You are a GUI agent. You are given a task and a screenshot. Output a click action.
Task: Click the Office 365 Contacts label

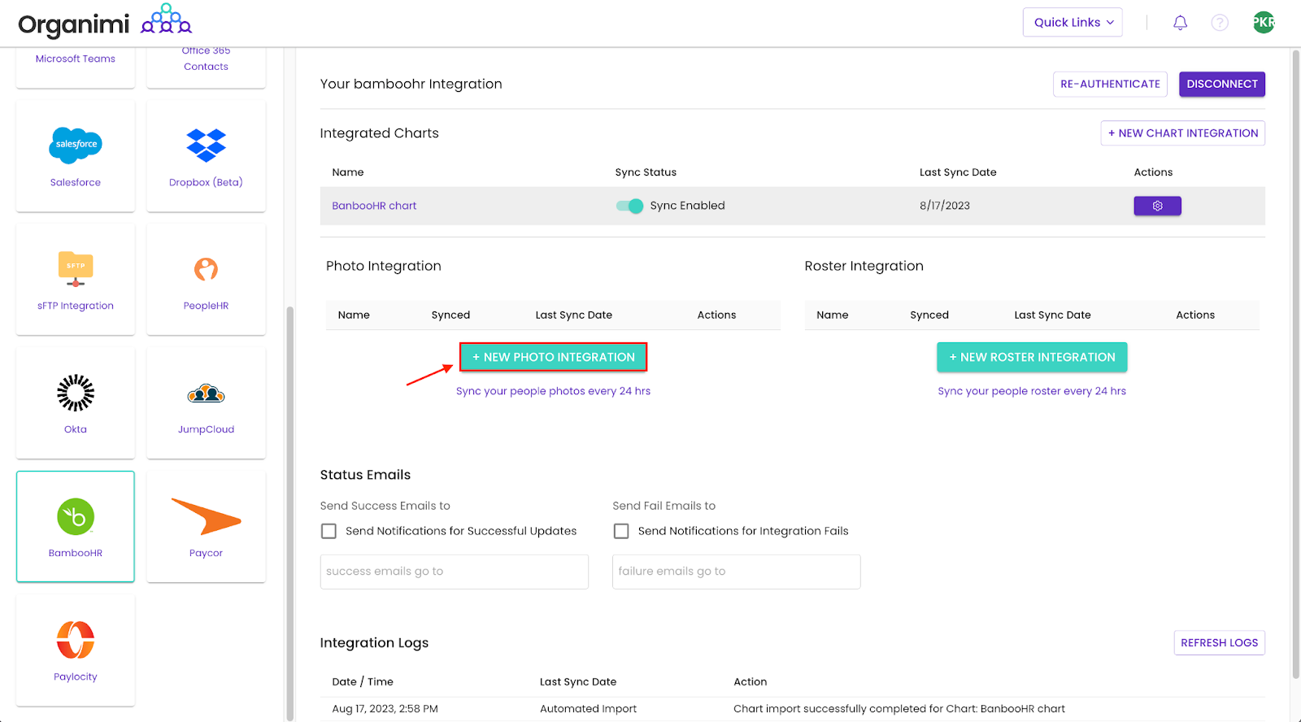[206, 59]
